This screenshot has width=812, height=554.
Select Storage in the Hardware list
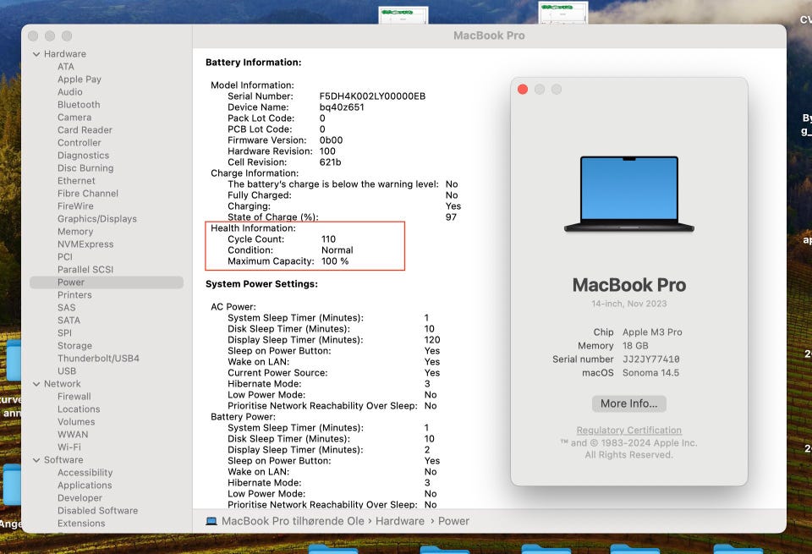coord(75,345)
